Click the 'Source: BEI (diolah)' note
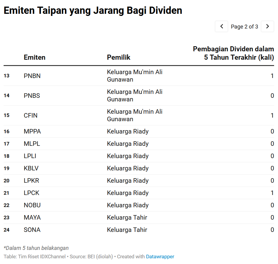The width and height of the screenshot is (278, 264). [x=91, y=256]
